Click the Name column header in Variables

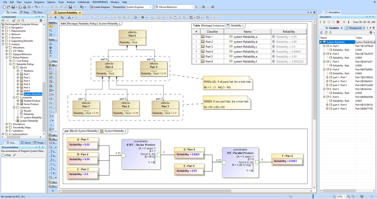pos(336,38)
